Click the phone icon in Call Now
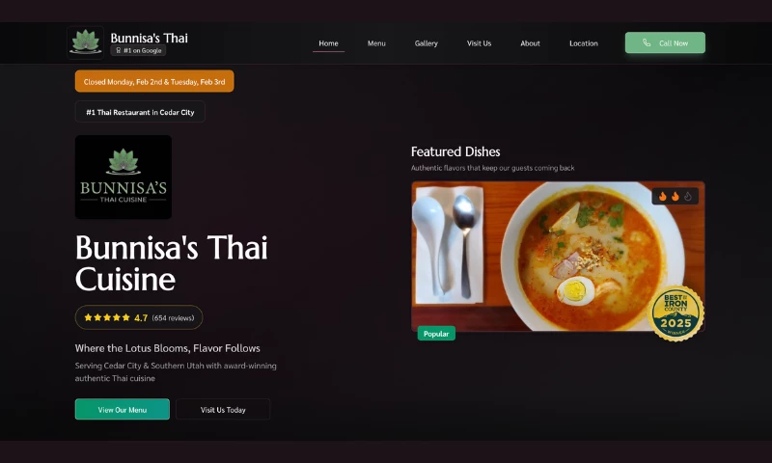Screen dimensions: 772x463 647,42
